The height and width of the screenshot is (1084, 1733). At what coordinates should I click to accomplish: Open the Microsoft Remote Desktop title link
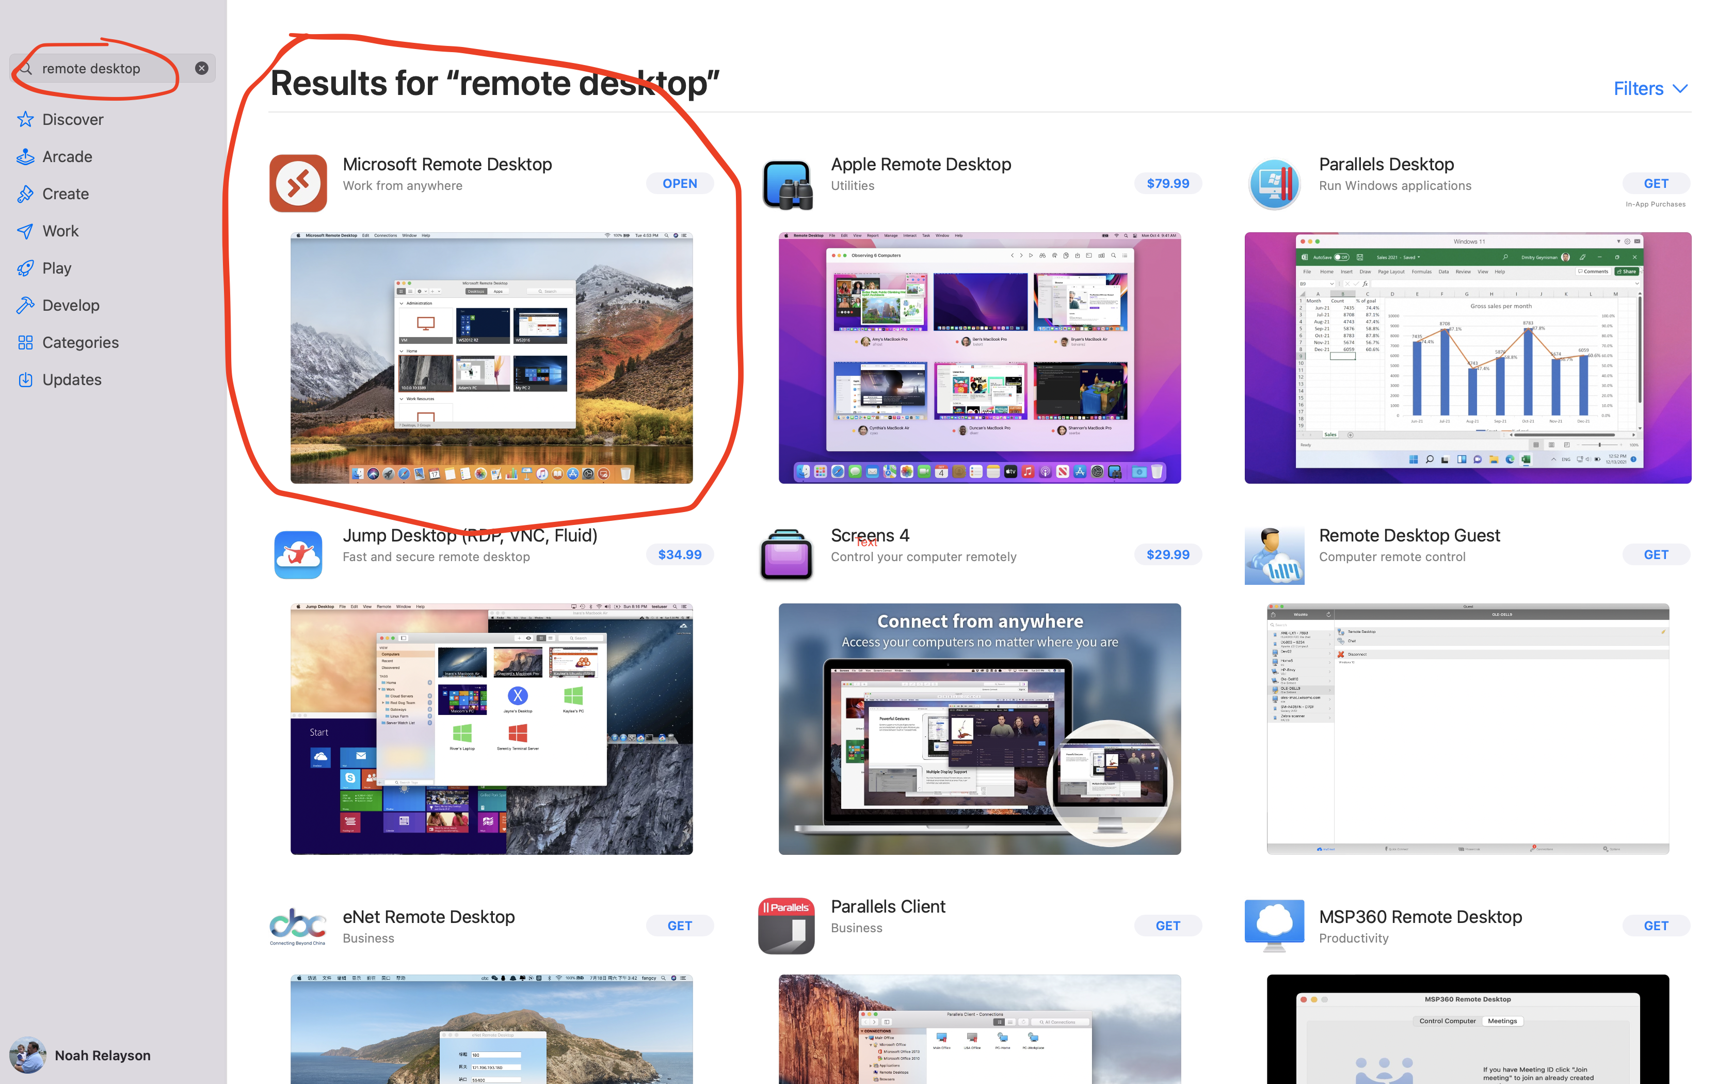[x=447, y=164]
